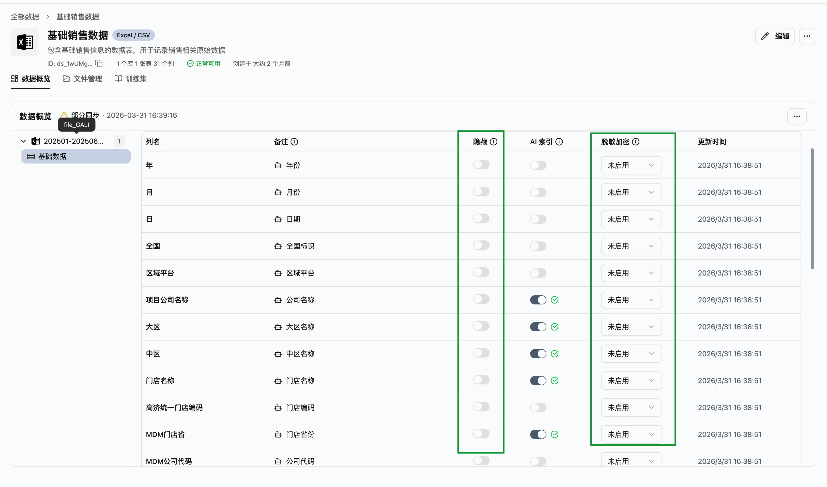827x487 pixels.
Task: Copy the dataset ID with copy icon
Action: click(x=99, y=63)
